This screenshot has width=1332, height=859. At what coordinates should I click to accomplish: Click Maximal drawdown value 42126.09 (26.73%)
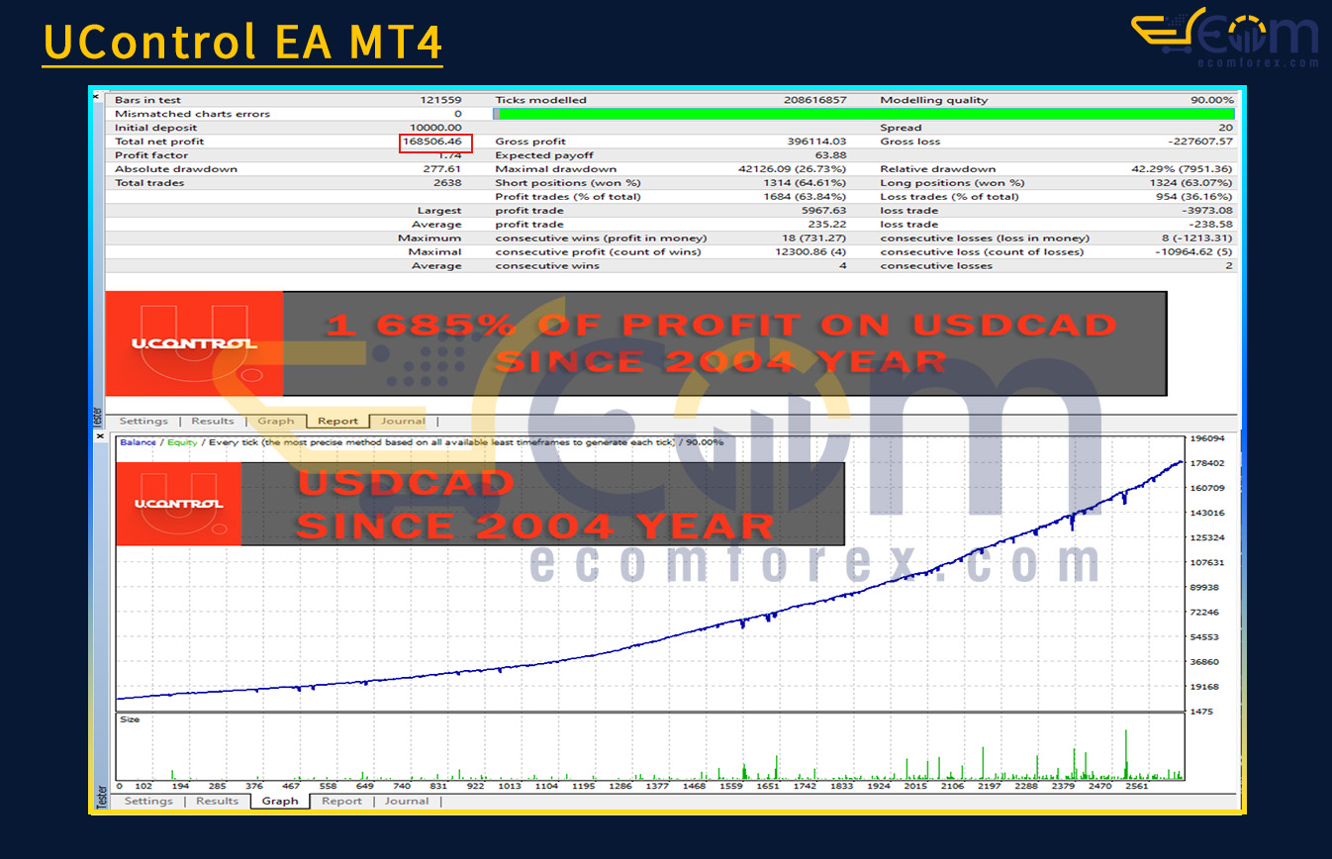point(793,169)
